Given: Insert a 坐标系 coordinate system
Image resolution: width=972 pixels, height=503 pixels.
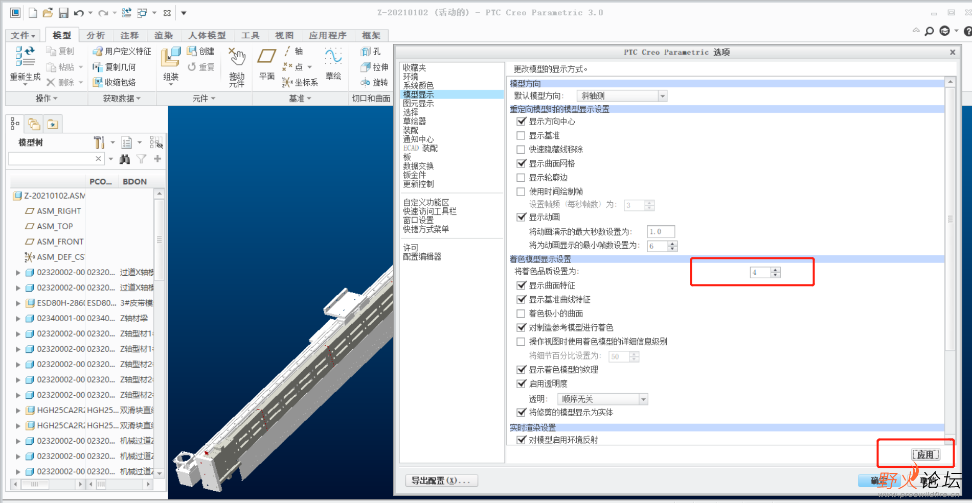Looking at the screenshot, I should pos(300,82).
